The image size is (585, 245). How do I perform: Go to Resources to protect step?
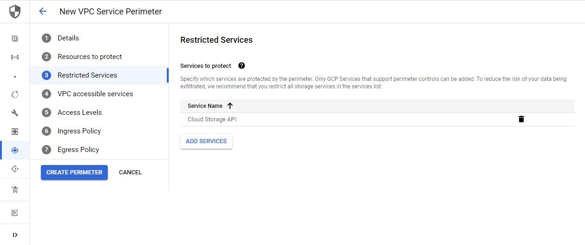point(89,57)
